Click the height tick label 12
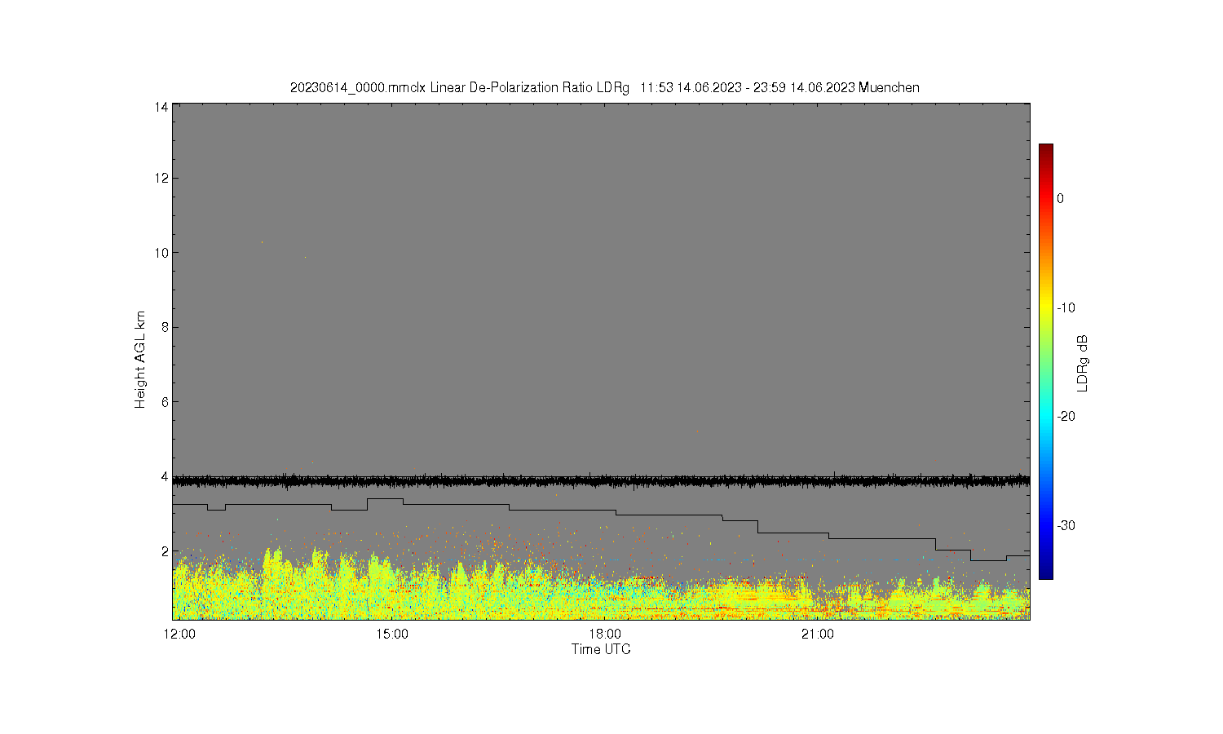Viewport: 1223px width, 734px height. tap(161, 178)
